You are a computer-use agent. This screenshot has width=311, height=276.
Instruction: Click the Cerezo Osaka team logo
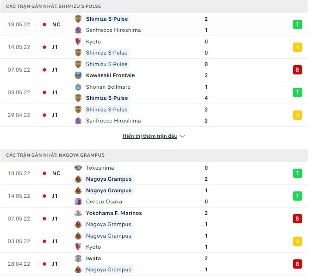(78, 202)
